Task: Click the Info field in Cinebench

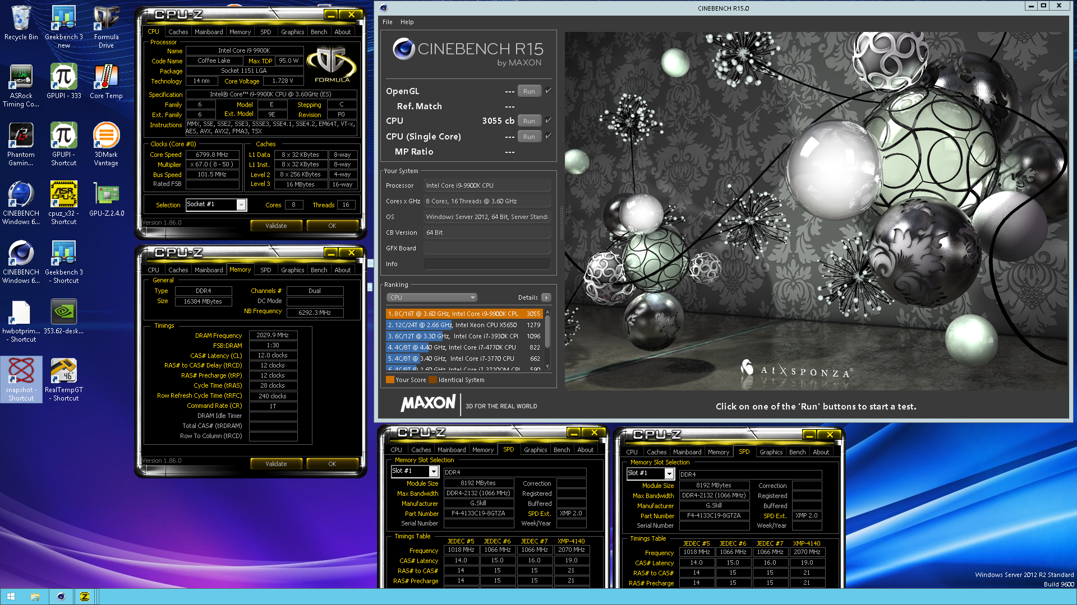Action: pyautogui.click(x=487, y=264)
